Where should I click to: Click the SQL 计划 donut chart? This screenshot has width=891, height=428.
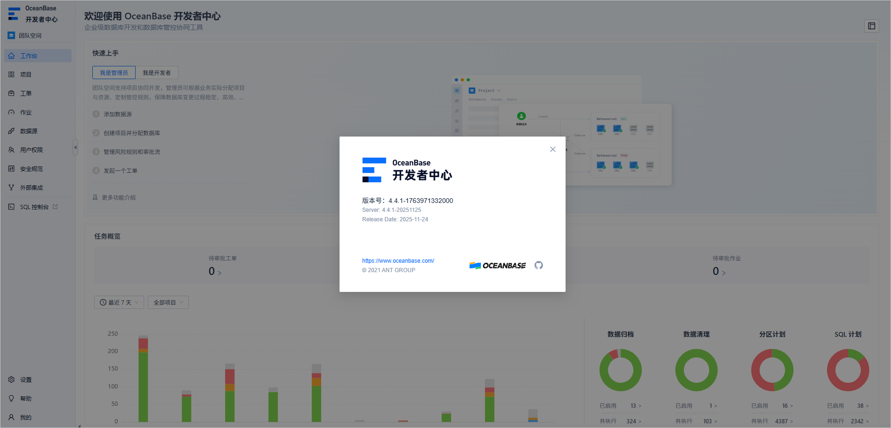(848, 370)
